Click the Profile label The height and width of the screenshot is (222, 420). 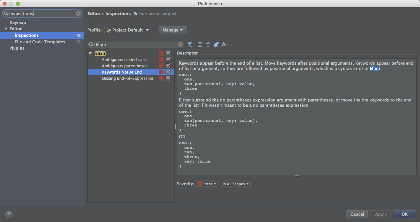tap(95, 30)
